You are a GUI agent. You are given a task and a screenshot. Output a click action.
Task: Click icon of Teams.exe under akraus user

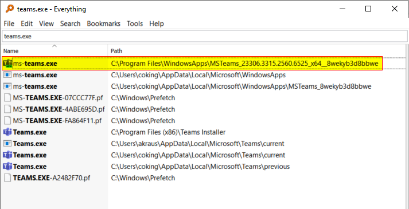8,143
